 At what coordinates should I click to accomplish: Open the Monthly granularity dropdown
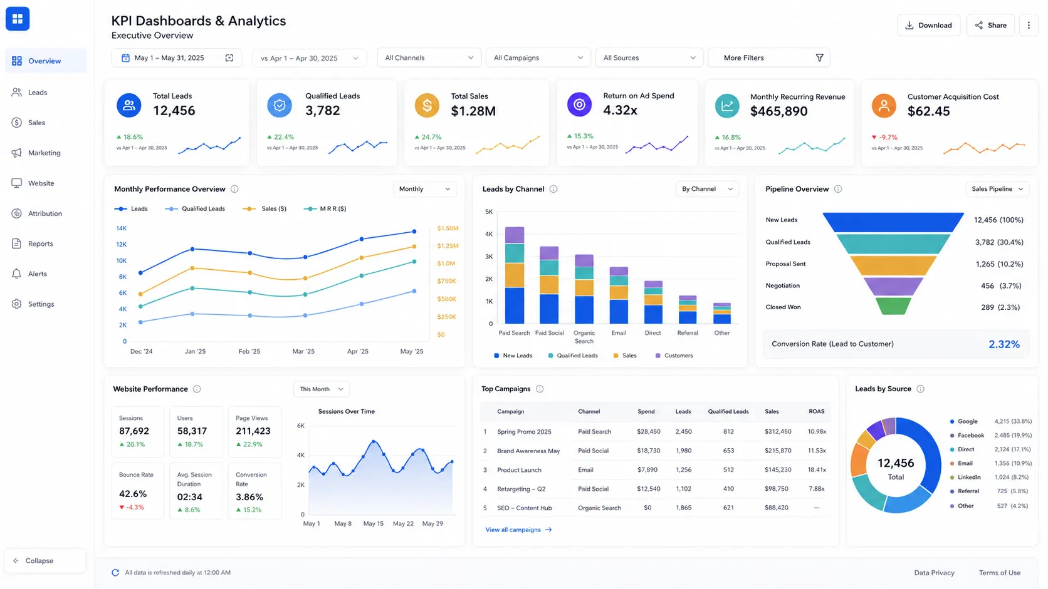tap(424, 189)
